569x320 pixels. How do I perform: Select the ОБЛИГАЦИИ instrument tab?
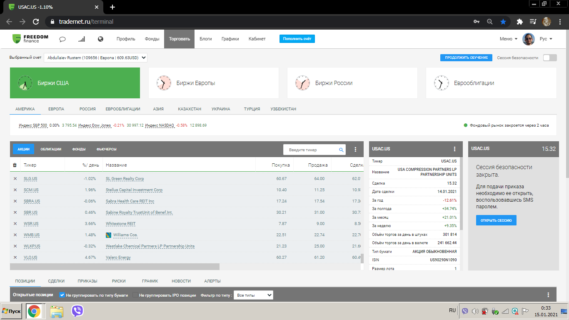coord(51,149)
